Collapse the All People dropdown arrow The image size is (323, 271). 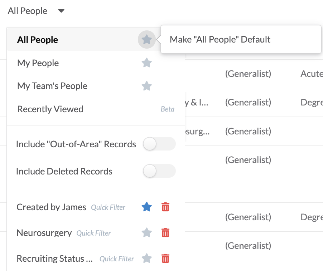(x=61, y=11)
